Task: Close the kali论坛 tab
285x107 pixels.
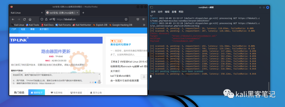Action: (78, 13)
